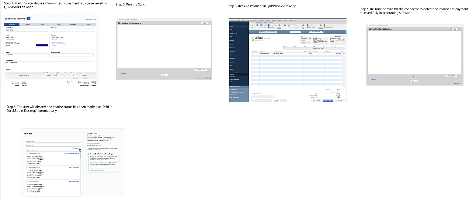The image size is (469, 200).
Task: Click the Add Time/Costs icon
Action: click(x=307, y=25)
